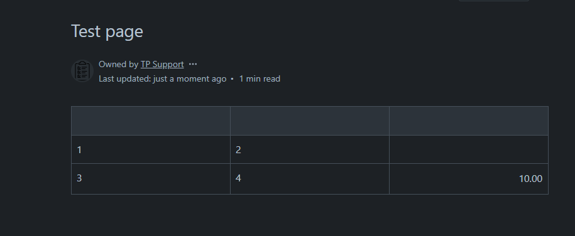Select the table cell containing 4

click(x=310, y=179)
